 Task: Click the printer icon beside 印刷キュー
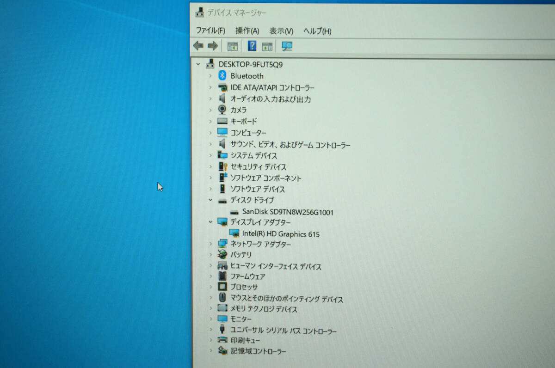222,340
